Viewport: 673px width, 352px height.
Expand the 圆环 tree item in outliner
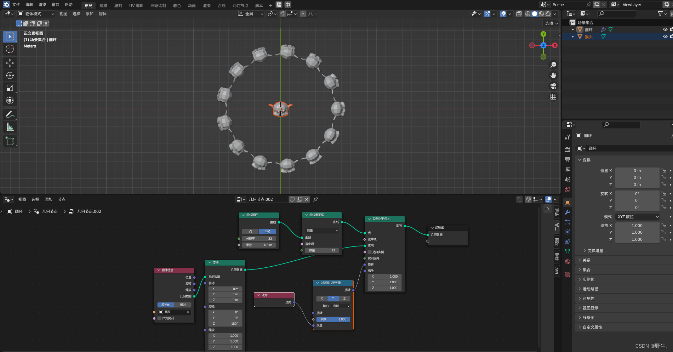click(x=573, y=30)
